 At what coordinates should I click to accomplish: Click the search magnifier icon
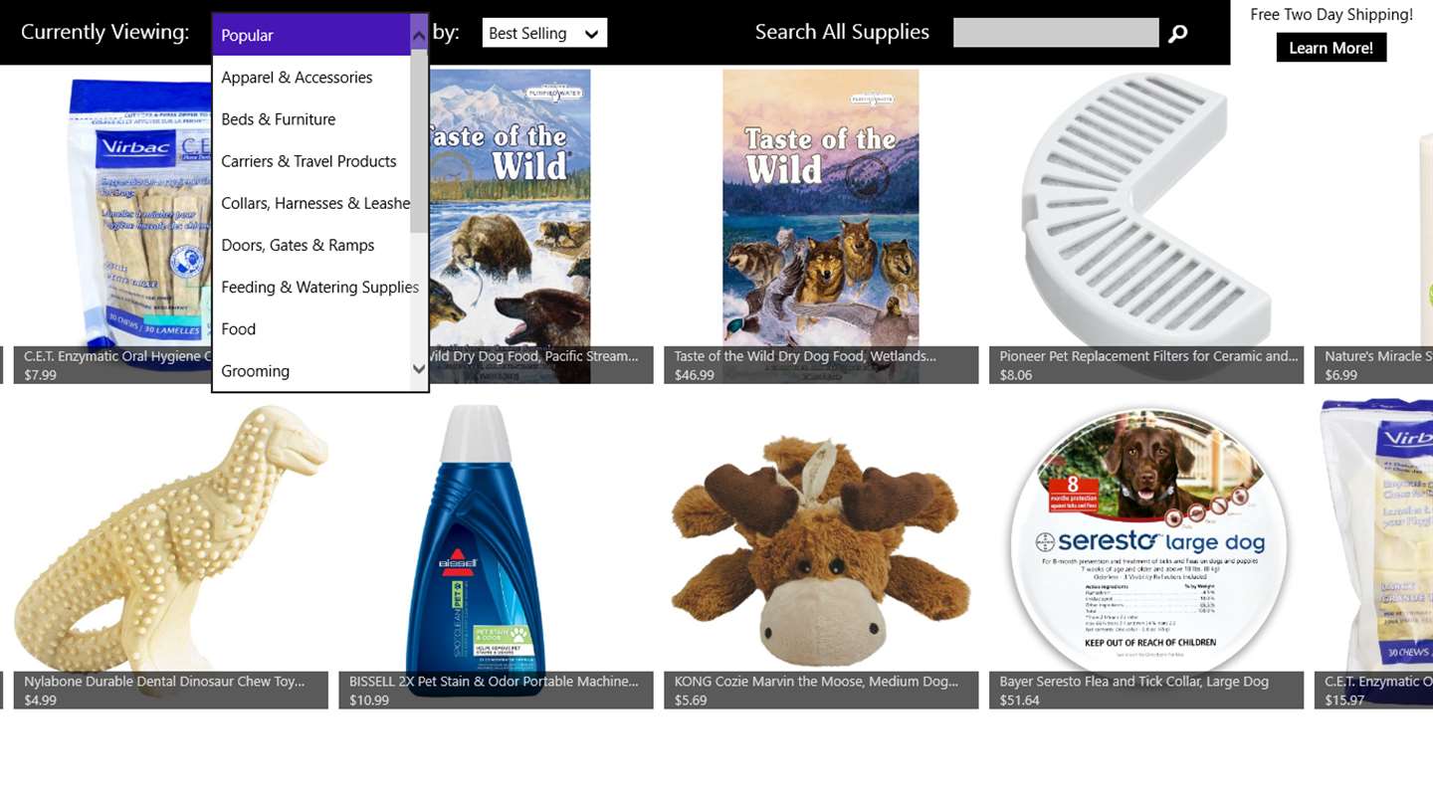(x=1177, y=34)
